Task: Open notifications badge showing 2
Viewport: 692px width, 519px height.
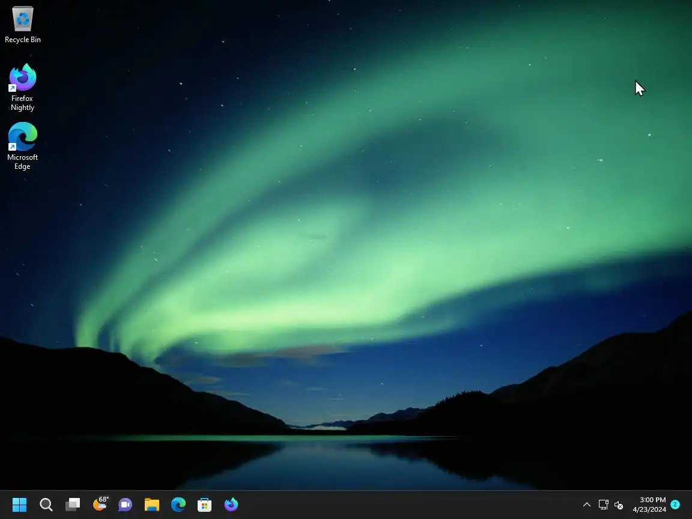Action: (675, 505)
